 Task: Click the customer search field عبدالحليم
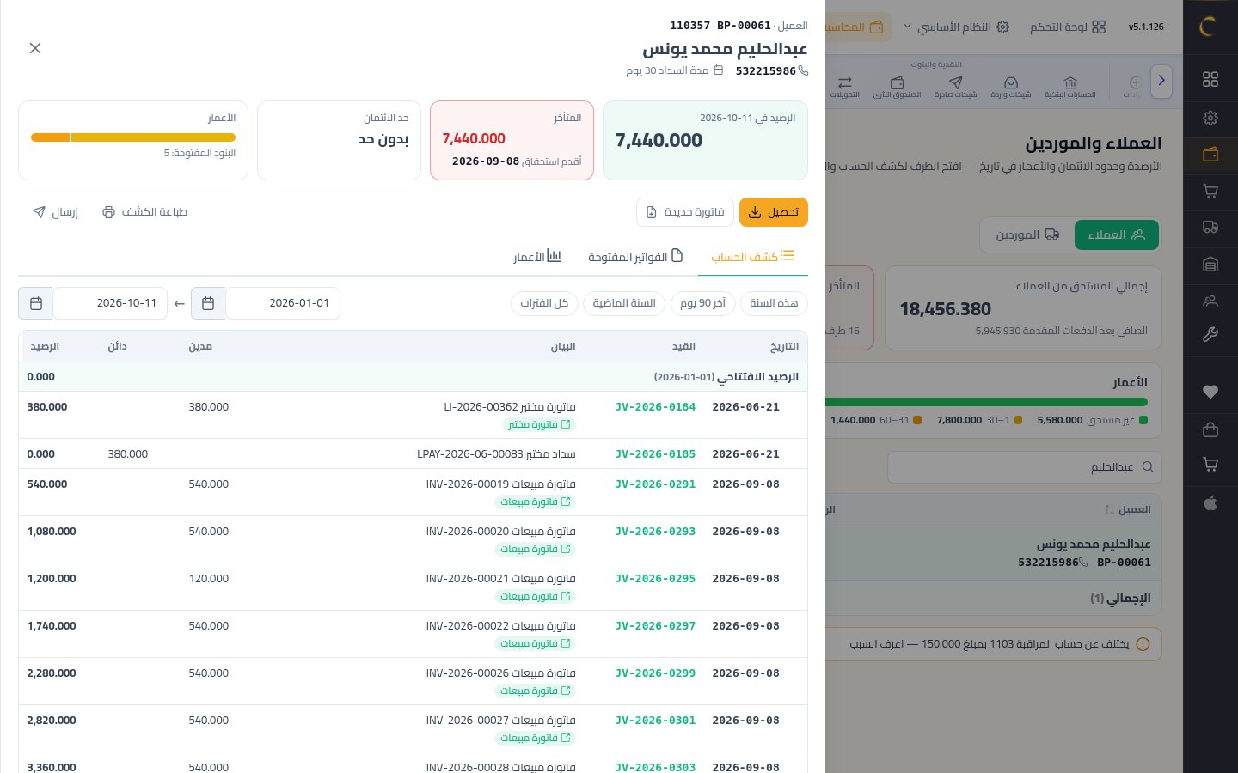pos(1025,467)
